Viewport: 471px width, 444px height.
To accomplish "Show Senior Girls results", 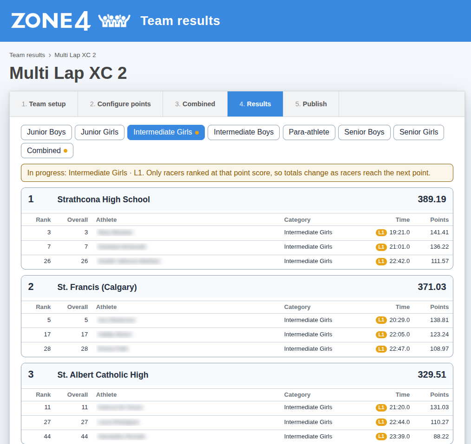I will point(419,132).
